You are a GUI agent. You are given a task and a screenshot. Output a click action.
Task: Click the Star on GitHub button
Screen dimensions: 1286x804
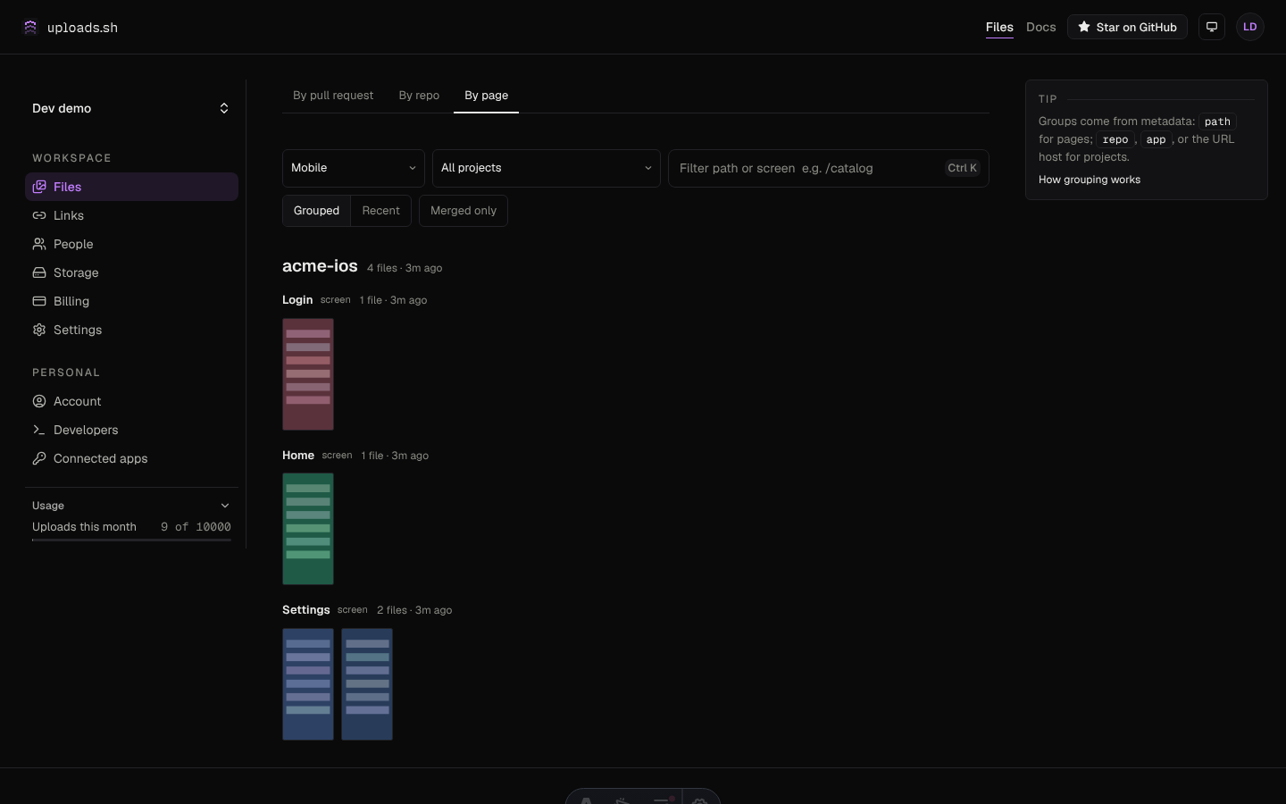click(1127, 27)
